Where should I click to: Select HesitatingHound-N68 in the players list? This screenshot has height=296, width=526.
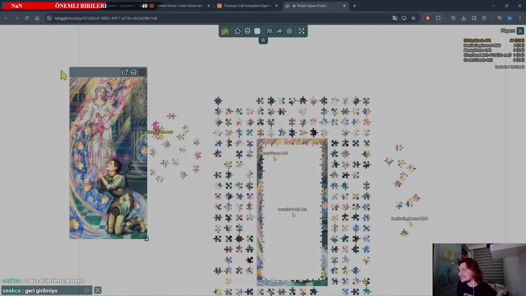pos(482,45)
